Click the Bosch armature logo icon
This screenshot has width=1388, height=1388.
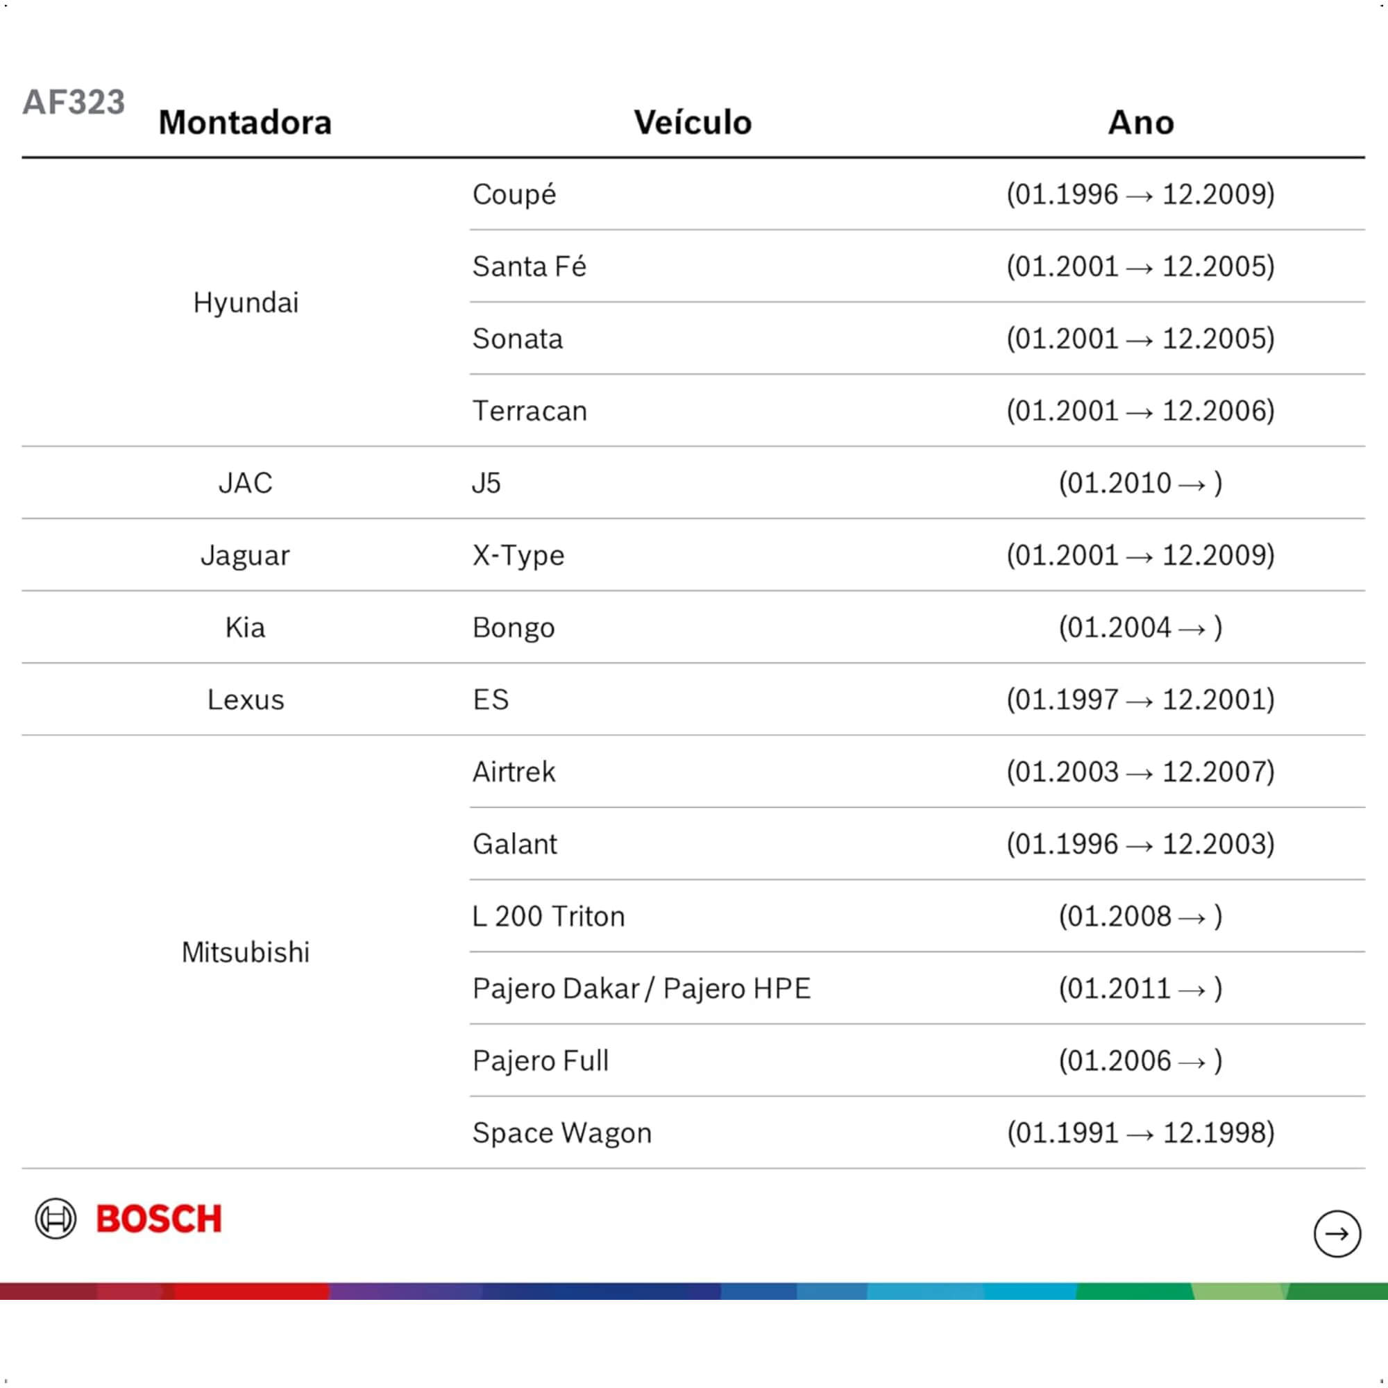(56, 1219)
